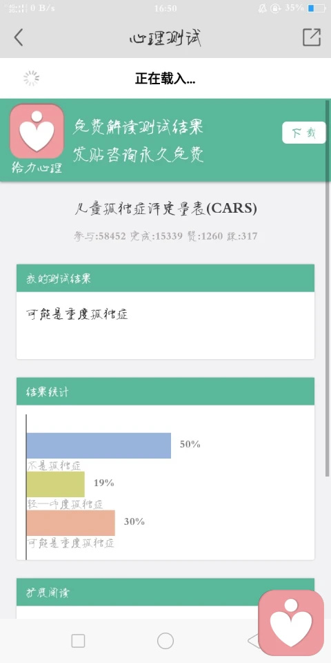Tap the 免费解读测试结果 banner text
This screenshot has width=331, height=663.
point(138,126)
